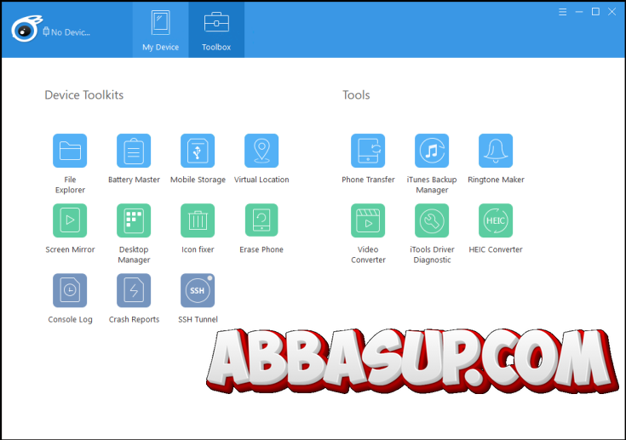Viewport: 626px width, 440px height.
Task: Click the "Crash Reports" label
Action: click(134, 319)
